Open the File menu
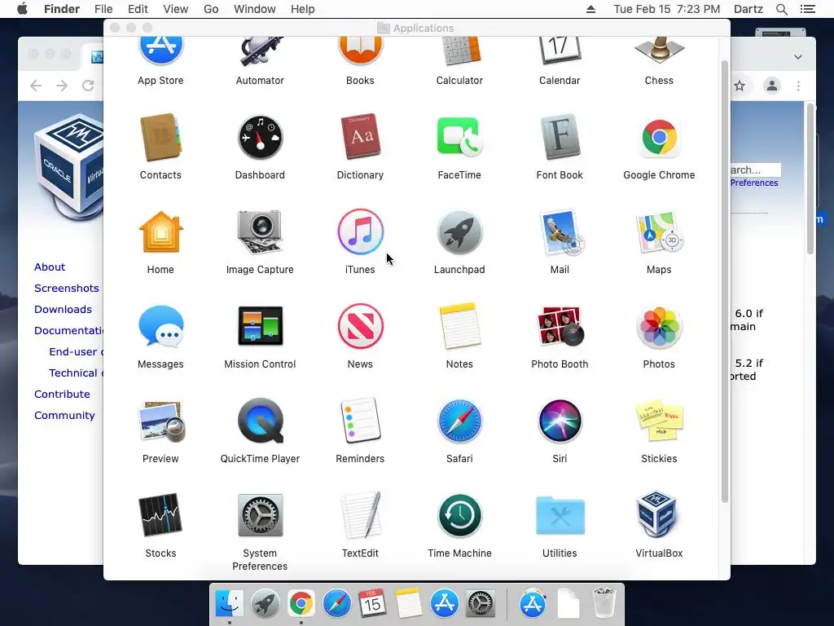This screenshot has height=626, width=834. tap(103, 9)
